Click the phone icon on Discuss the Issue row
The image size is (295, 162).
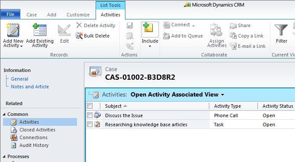point(97,115)
